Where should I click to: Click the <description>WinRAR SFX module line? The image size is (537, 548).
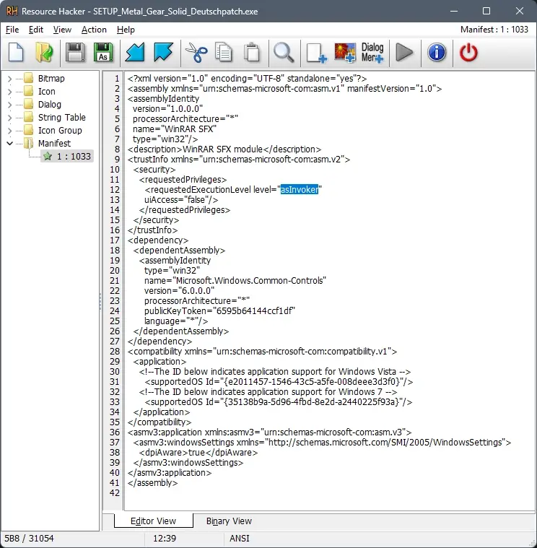click(224, 149)
